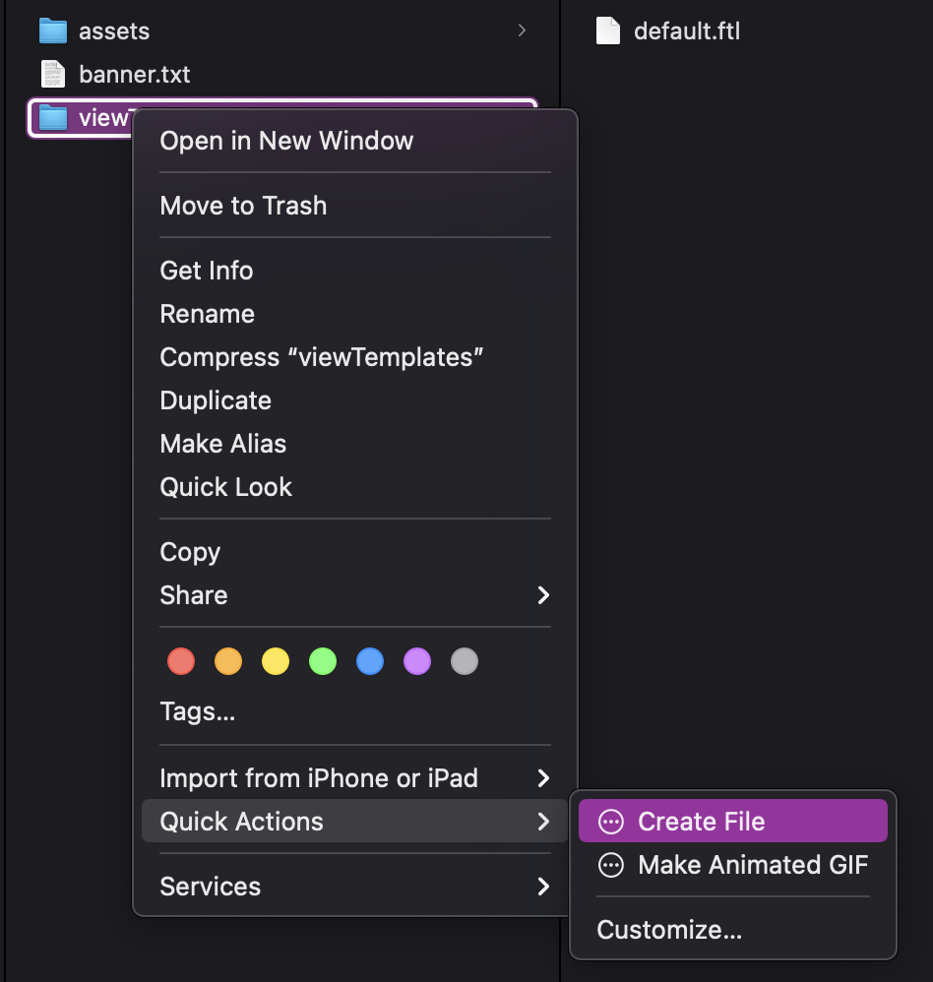Open Customize... in Quick Actions
The height and width of the screenshot is (982, 933).
[x=669, y=930]
